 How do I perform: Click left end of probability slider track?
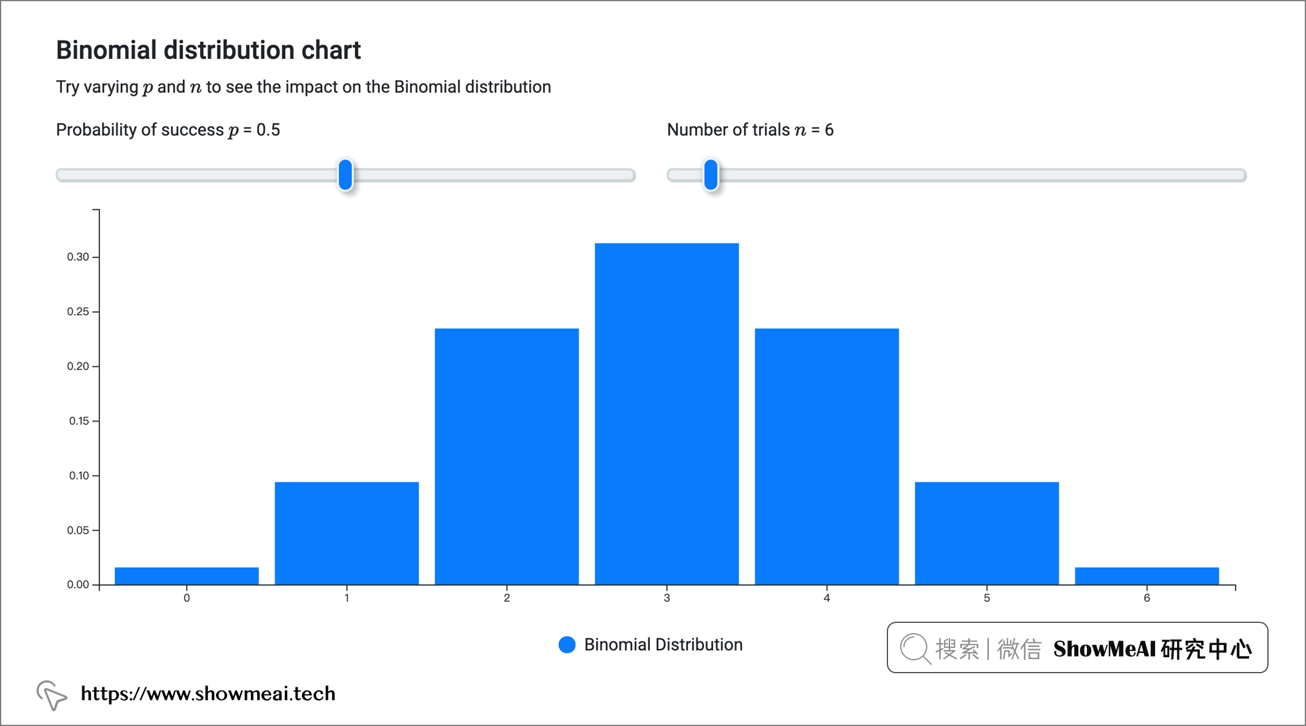63,175
